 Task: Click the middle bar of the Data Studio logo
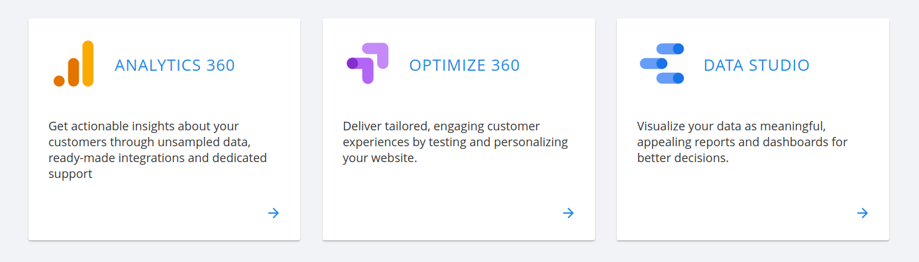653,64
